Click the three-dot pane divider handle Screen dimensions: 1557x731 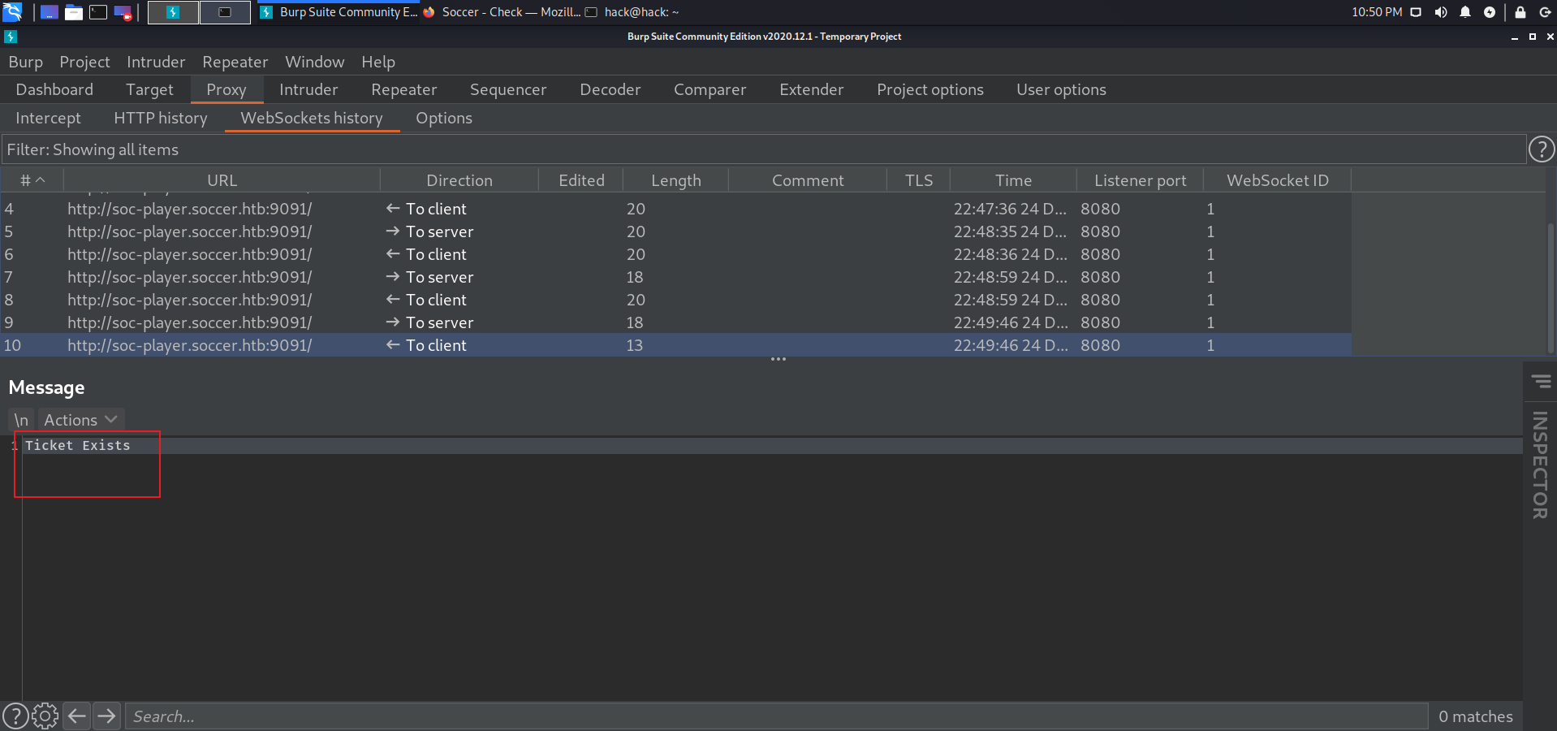tap(778, 359)
